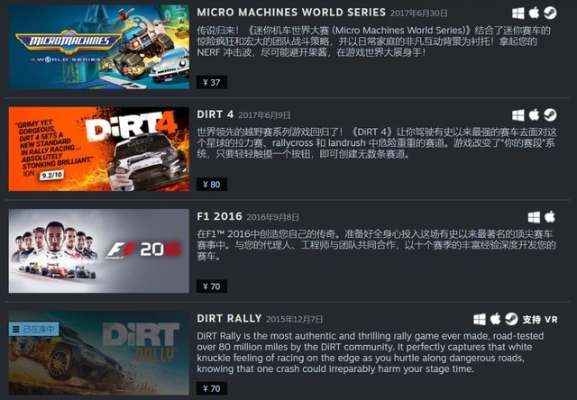The height and width of the screenshot is (400, 577).
Task: Click Apple icon for Micro Machines World Series
Action: (x=534, y=13)
